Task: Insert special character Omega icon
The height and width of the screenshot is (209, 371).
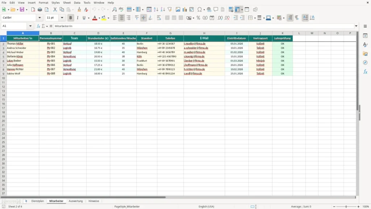Action: (200, 9)
